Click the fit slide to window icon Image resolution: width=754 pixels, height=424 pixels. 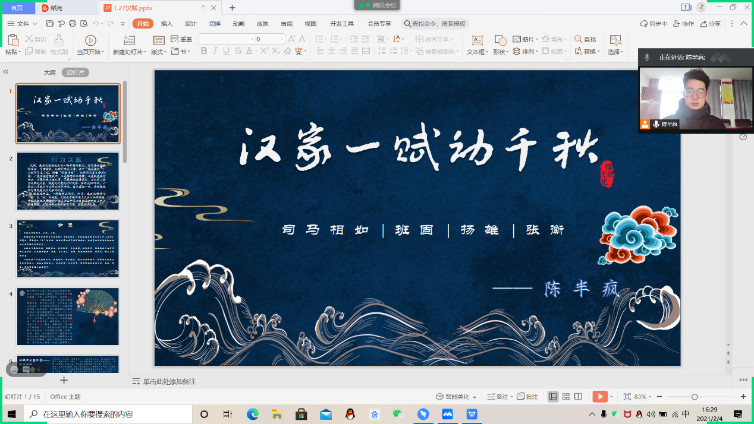point(627,397)
